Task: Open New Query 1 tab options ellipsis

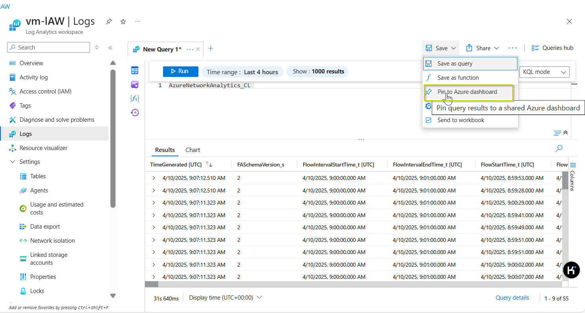Action: pyautogui.click(x=190, y=49)
